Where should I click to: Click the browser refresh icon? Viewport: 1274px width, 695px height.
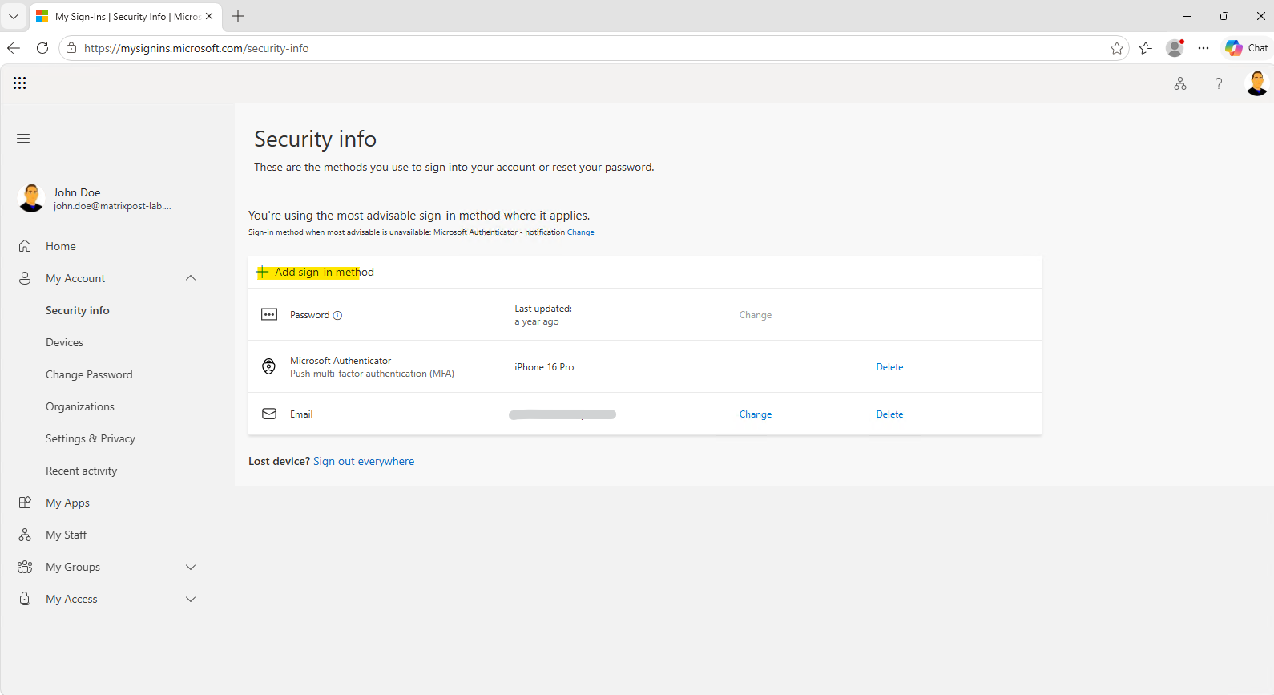pos(42,48)
